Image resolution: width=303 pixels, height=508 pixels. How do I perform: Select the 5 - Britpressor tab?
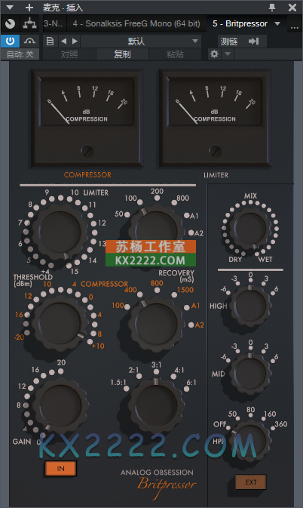240,23
